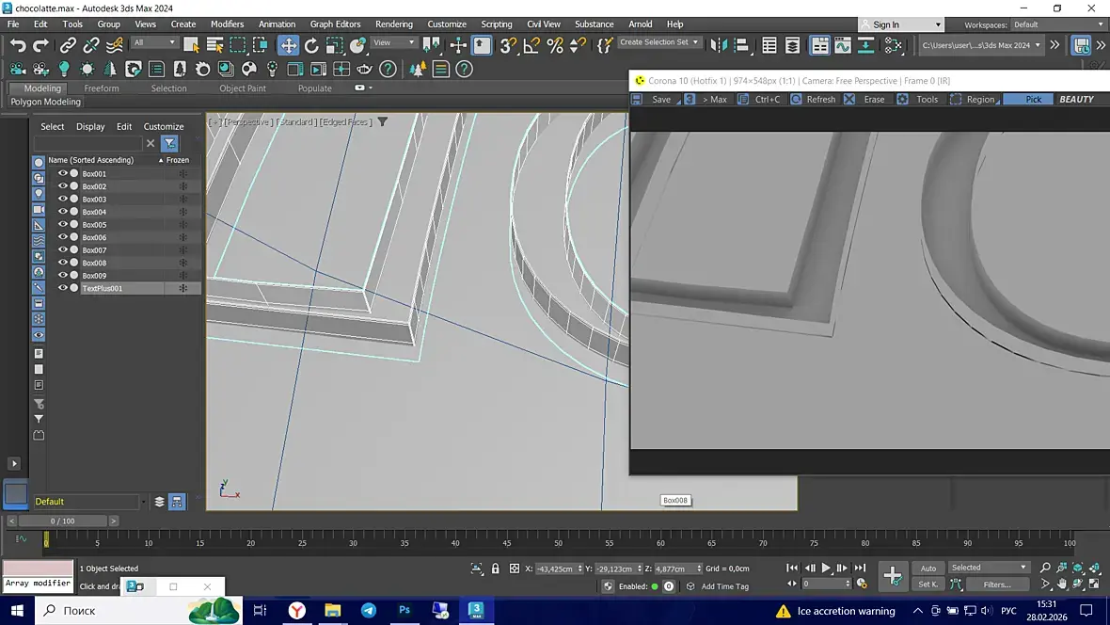Open the Create Selection Set dropdown

pos(659,42)
